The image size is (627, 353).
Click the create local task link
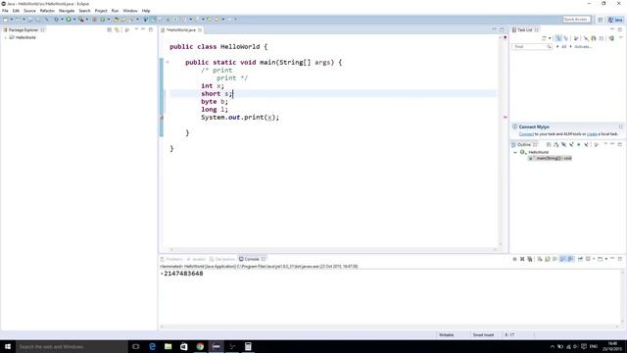[x=592, y=134]
